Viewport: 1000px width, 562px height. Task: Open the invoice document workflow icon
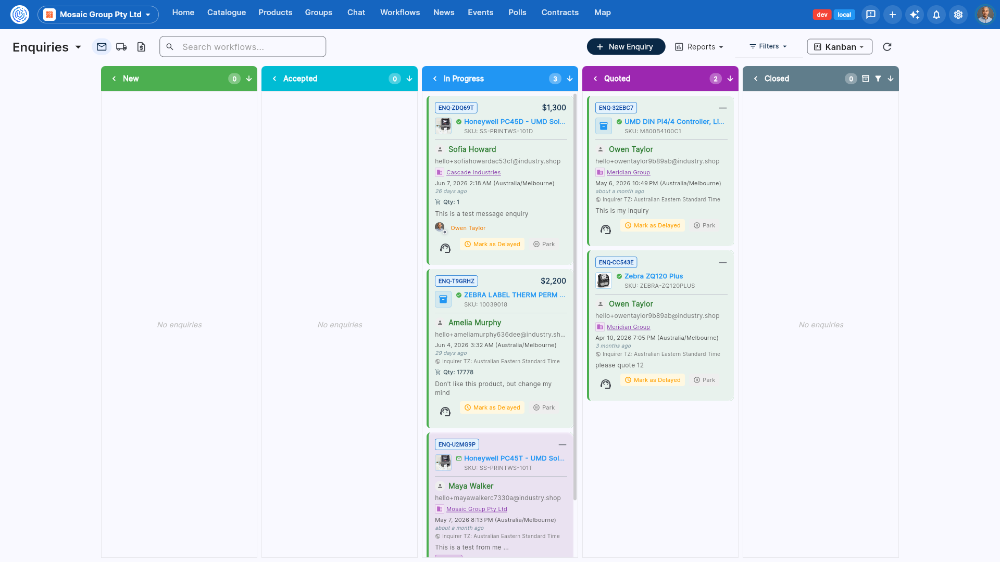pyautogui.click(x=141, y=47)
